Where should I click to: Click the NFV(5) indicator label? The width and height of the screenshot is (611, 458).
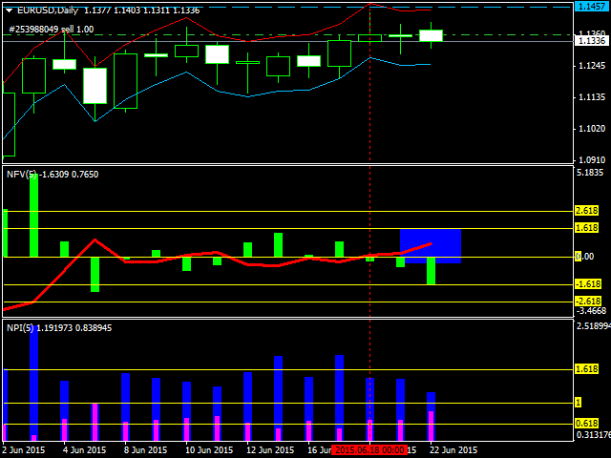click(x=22, y=175)
